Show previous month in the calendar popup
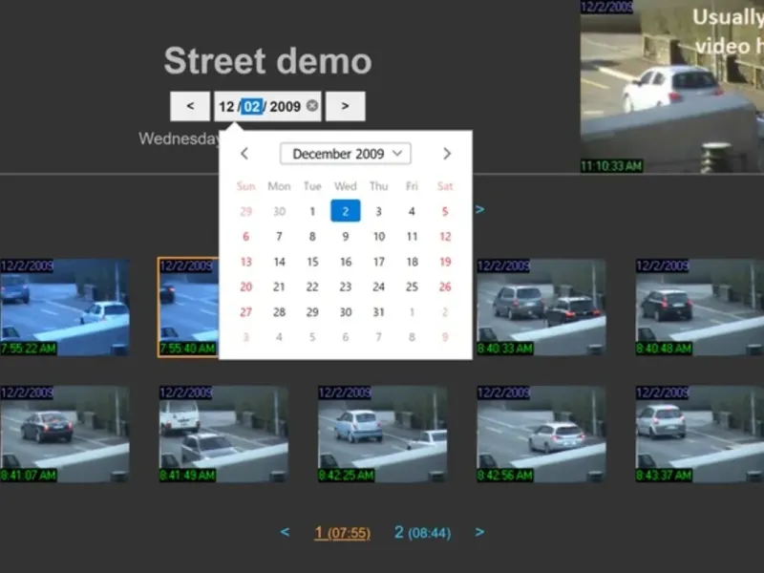The height and width of the screenshot is (573, 764). coord(244,154)
